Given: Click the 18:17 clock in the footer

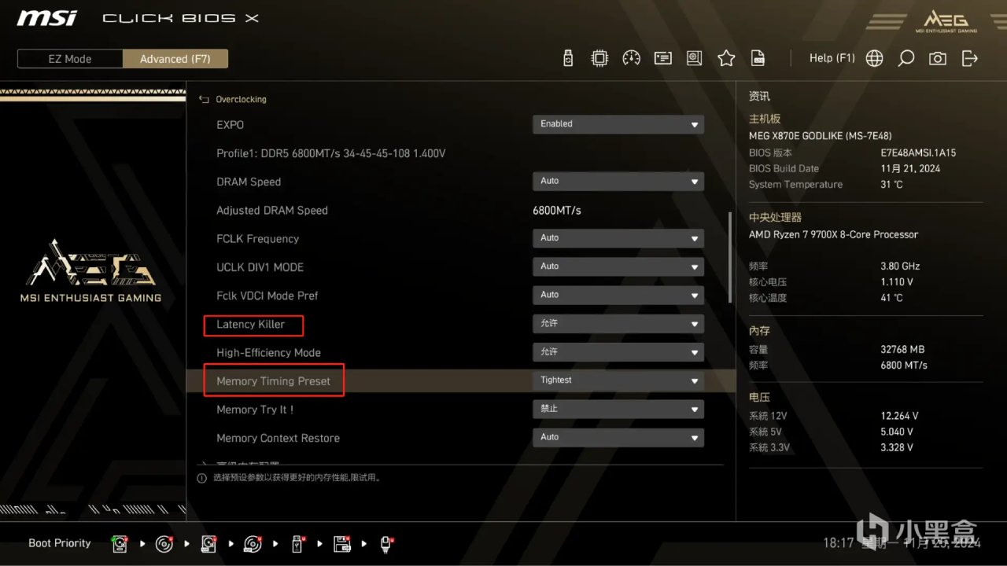Looking at the screenshot, I should [x=837, y=543].
